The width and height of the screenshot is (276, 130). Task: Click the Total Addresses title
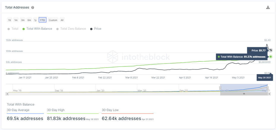[17, 7]
